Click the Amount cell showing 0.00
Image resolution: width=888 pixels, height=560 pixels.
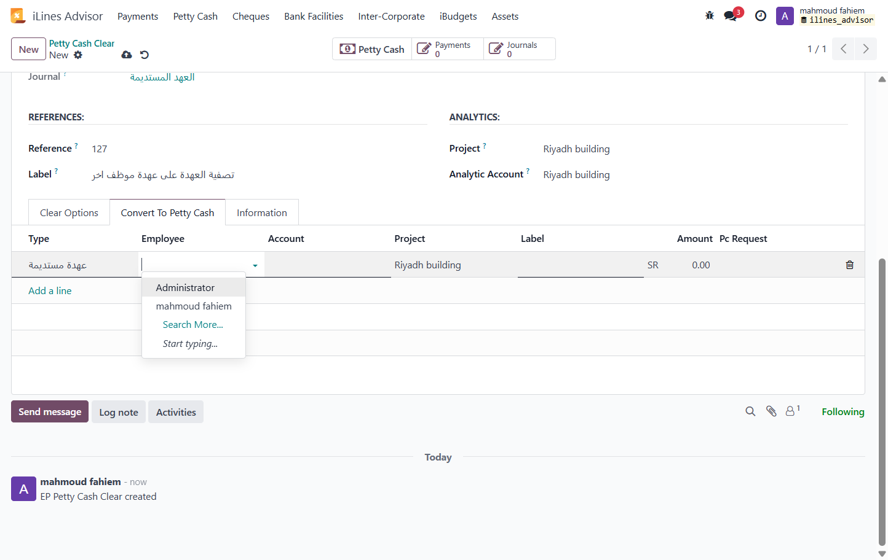(701, 265)
